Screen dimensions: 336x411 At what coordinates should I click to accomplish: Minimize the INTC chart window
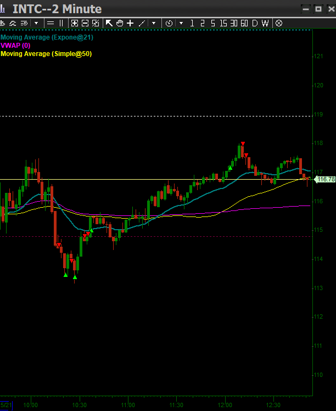coord(306,9)
